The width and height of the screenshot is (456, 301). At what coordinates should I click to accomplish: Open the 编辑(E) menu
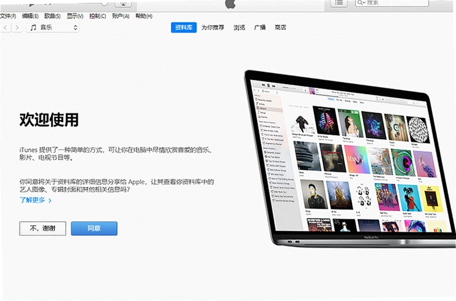pyautogui.click(x=30, y=16)
